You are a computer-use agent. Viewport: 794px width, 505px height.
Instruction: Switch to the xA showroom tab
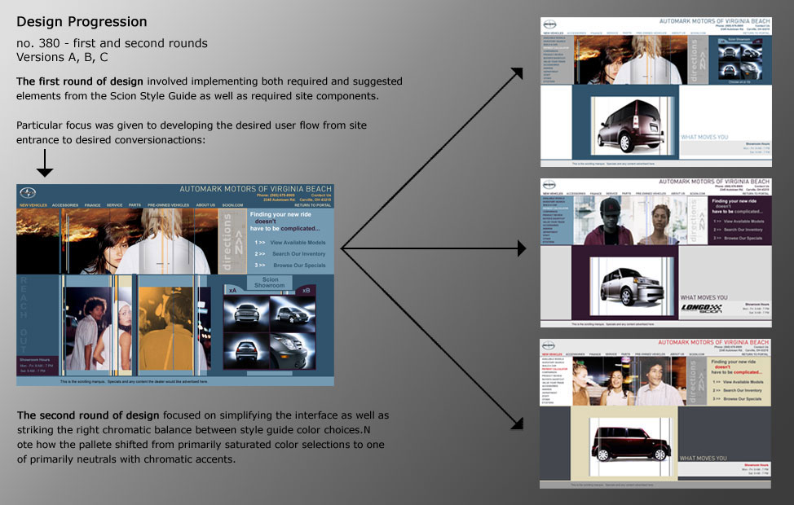click(x=233, y=291)
